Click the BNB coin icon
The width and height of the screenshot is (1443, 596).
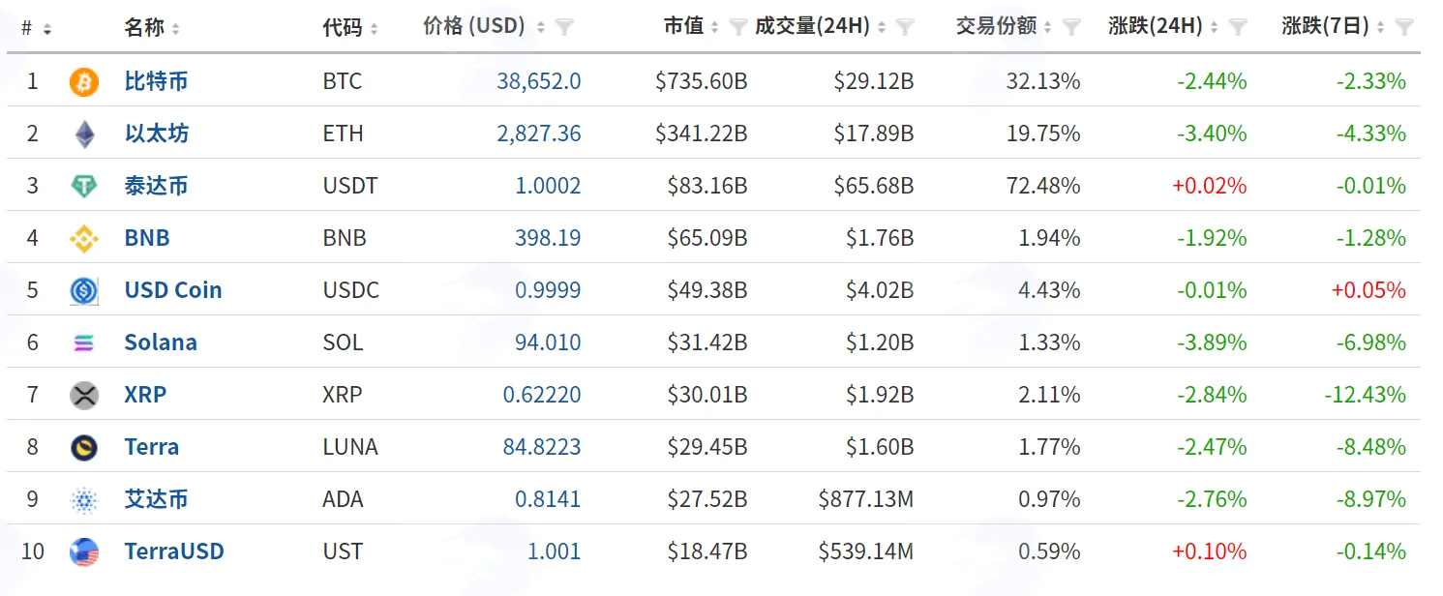point(84,239)
